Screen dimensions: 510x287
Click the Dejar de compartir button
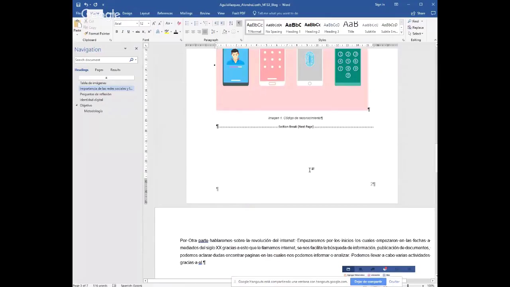(368, 281)
